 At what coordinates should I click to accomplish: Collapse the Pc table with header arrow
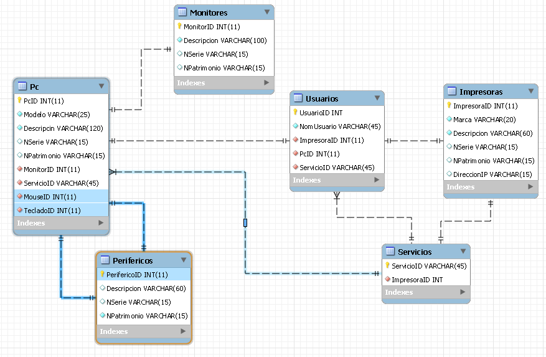click(x=101, y=86)
